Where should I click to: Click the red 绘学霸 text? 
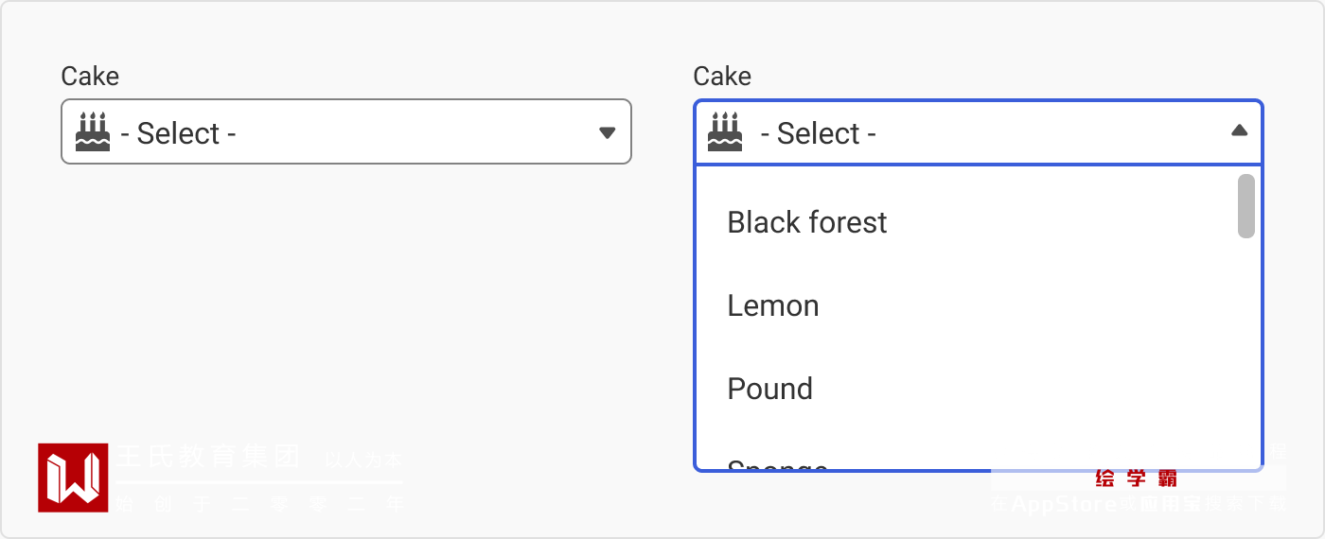tap(1136, 478)
